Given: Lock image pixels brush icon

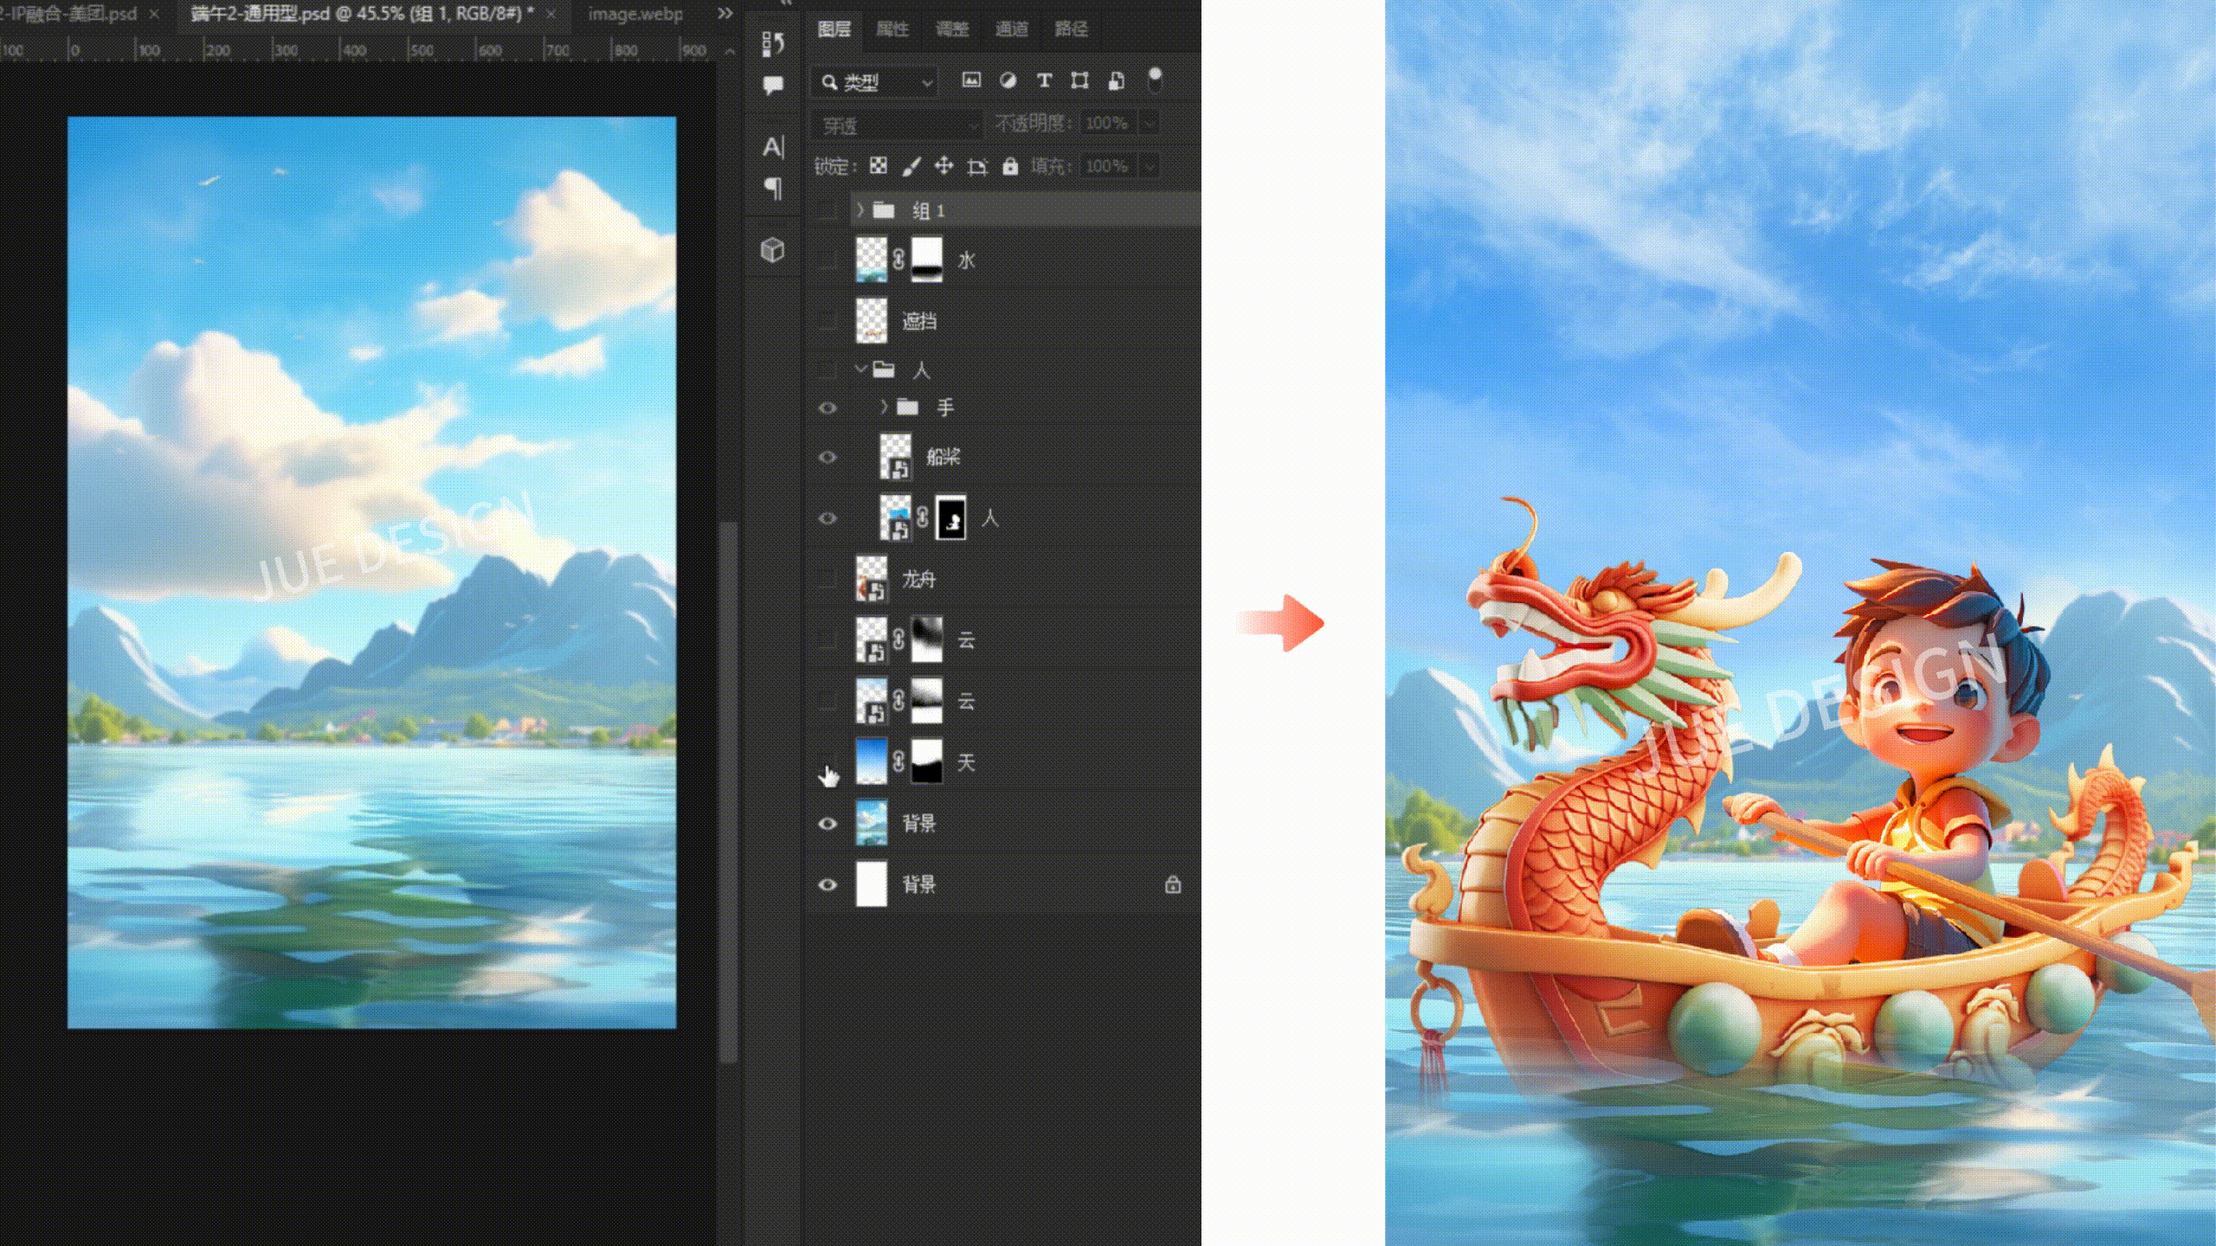Looking at the screenshot, I should (911, 165).
